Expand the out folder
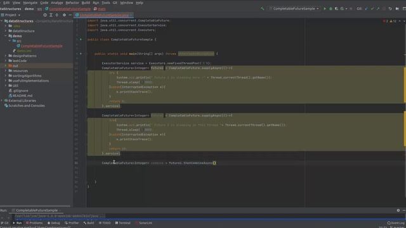 [6, 66]
